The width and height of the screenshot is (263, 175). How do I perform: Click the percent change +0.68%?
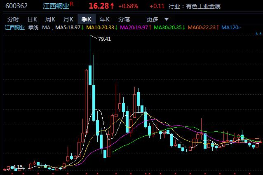[x=128, y=6]
